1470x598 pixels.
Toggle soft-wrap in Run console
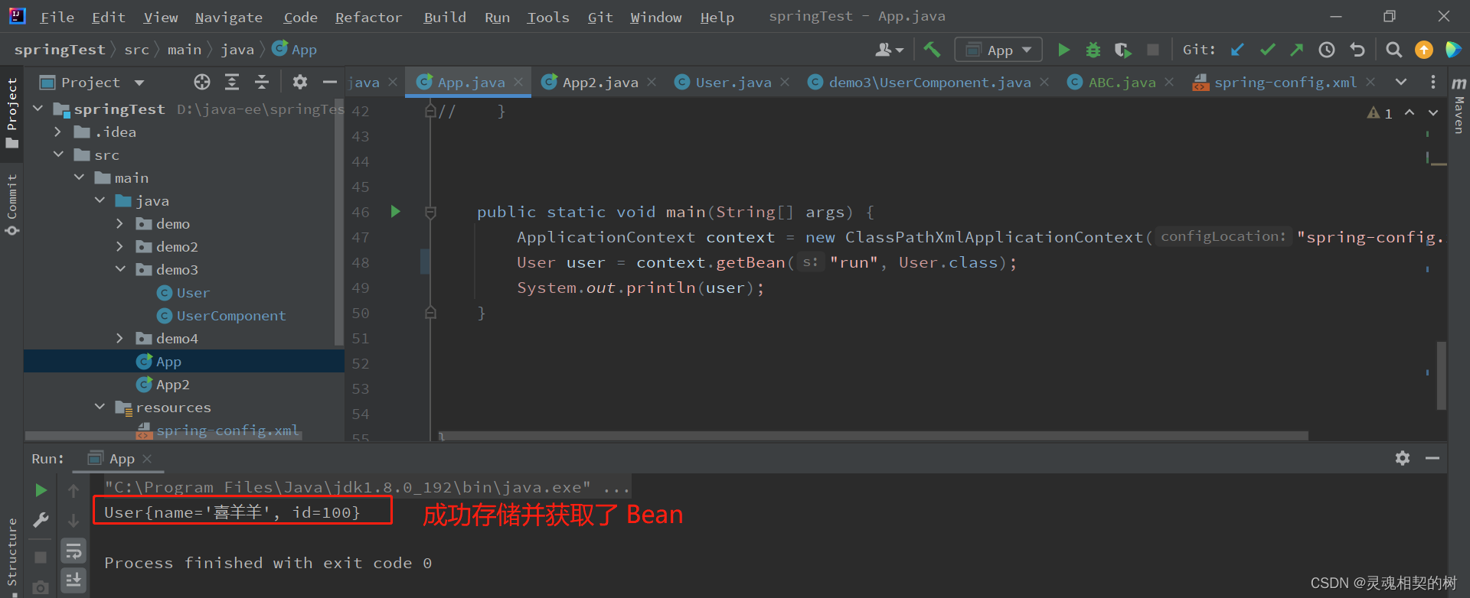tap(73, 551)
